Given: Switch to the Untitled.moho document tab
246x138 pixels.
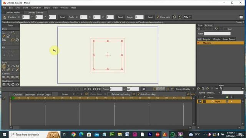Looking at the screenshot, I should [13, 13].
